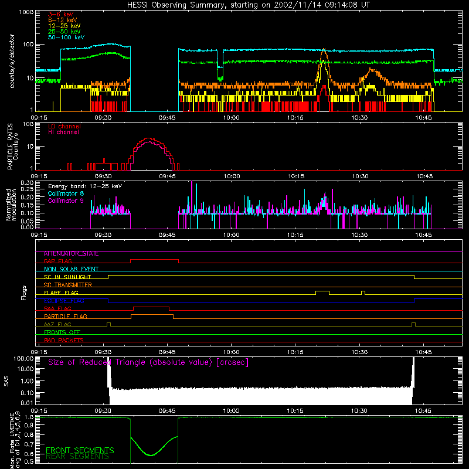Select the yellow 12-25 keV legend label
Image resolution: width=469 pixels, height=469 pixels.
(64, 26)
